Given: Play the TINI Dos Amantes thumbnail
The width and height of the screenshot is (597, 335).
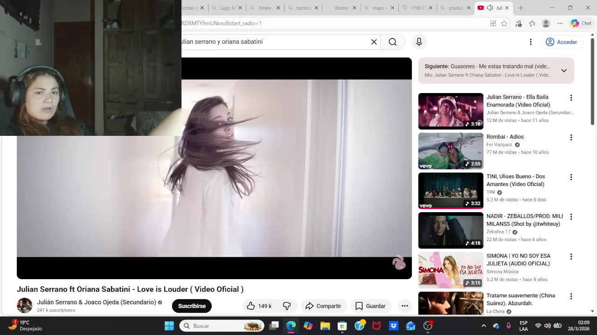Looking at the screenshot, I should point(451,191).
